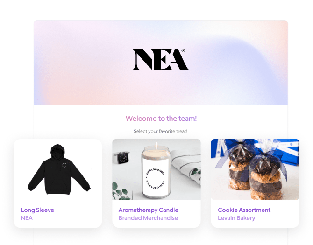Open the Aromatherapy Candle title link
This screenshot has width=313, height=245.
[x=148, y=210]
